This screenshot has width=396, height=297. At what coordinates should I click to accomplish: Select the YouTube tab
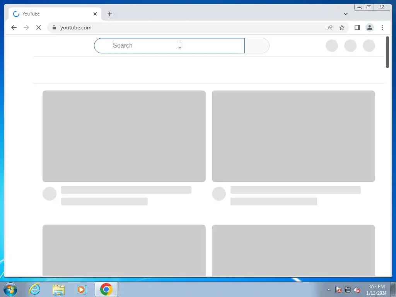click(55, 14)
